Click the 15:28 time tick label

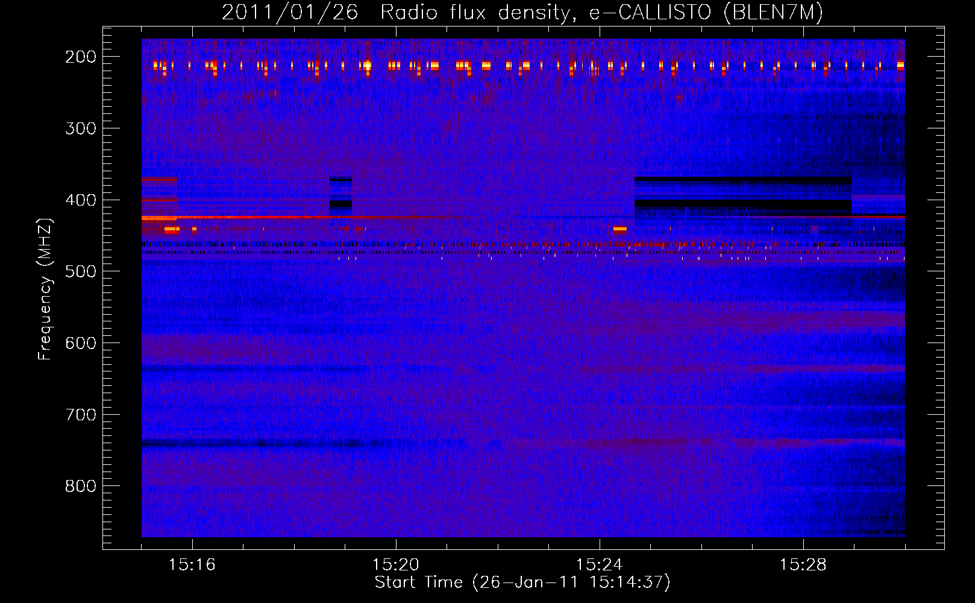coord(803,565)
